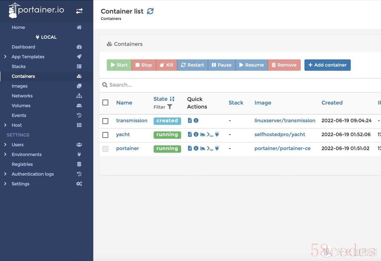Click the Stop button
381x261 pixels.
[144, 65]
